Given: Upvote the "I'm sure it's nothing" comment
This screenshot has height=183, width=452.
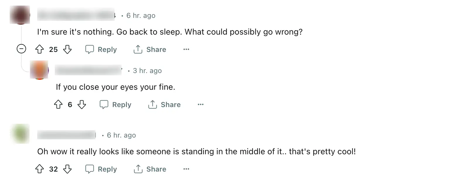Looking at the screenshot, I should pos(39,49).
